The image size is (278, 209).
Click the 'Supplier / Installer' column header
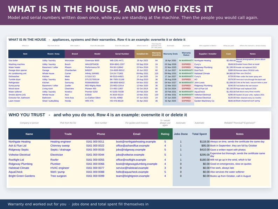208,54
